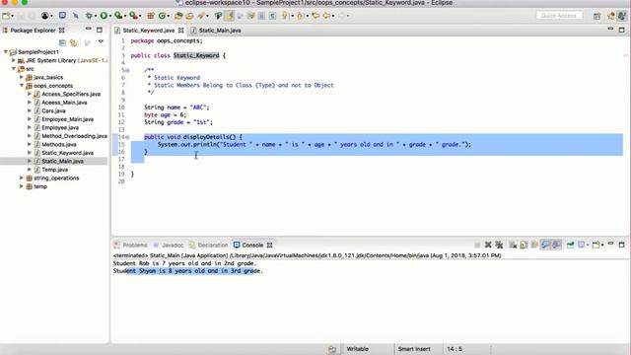The image size is (631, 355).
Task: Toggle Link with Editor in Package Explorer
Action: point(73,42)
